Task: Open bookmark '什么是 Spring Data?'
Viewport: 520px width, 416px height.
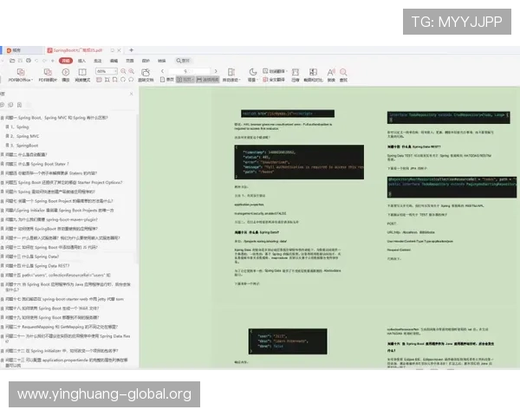Action: pyautogui.click(x=32, y=257)
